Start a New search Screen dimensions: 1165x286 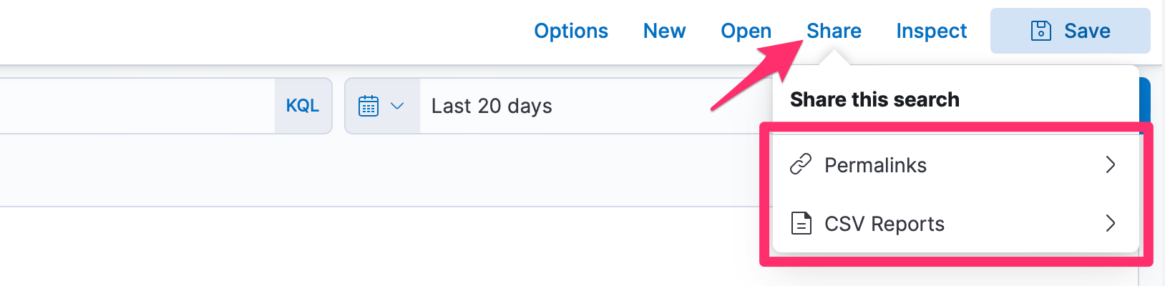pos(664,31)
